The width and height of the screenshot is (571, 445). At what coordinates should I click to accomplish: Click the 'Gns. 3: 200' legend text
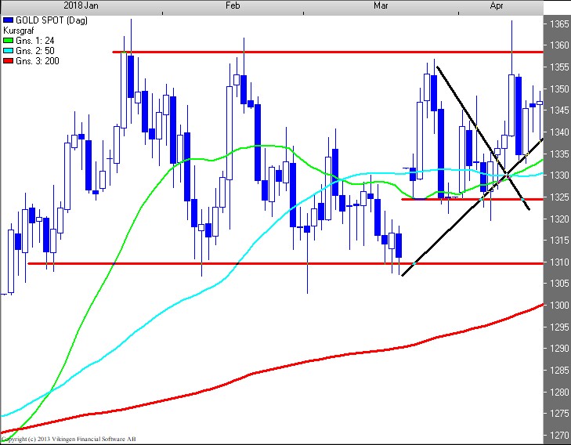[37, 61]
